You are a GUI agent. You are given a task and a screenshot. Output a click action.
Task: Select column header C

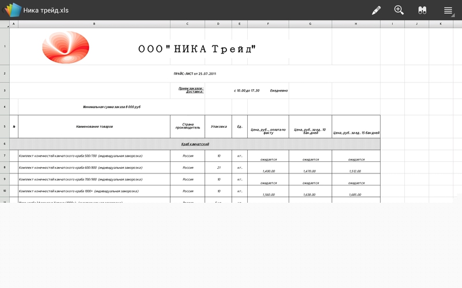pyautogui.click(x=187, y=24)
